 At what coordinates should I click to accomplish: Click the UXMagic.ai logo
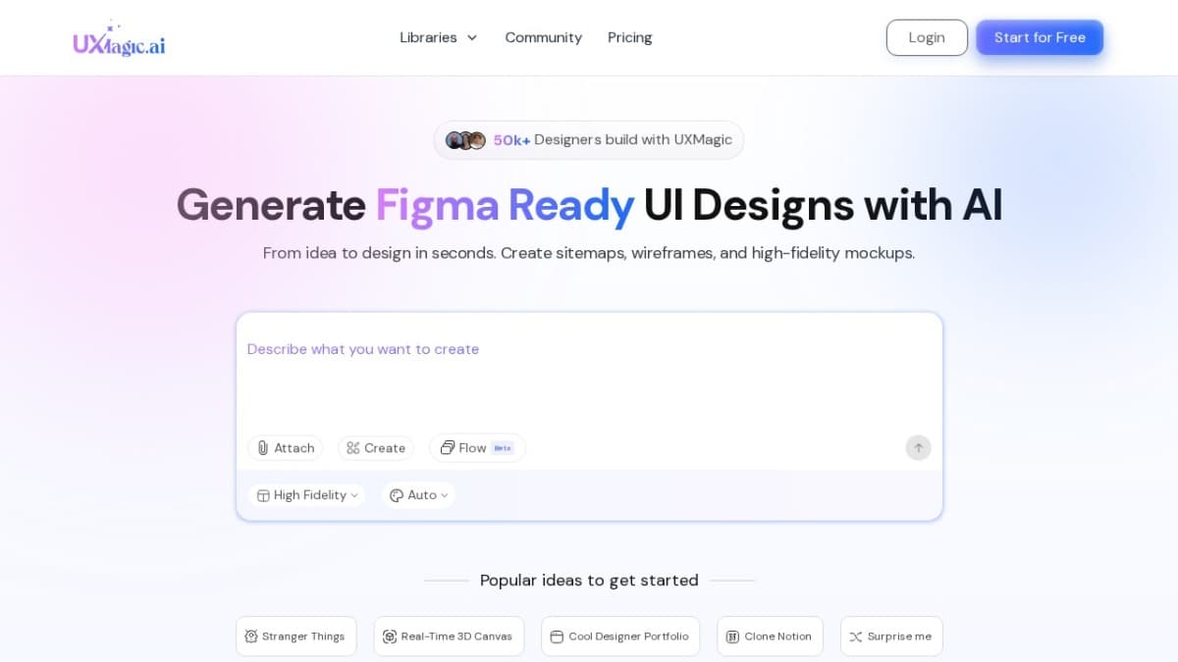tap(118, 39)
